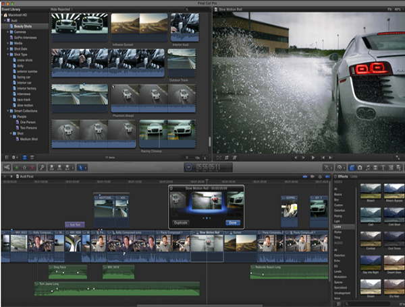
Task: Click the Audi Final project name
Action: pos(26,176)
